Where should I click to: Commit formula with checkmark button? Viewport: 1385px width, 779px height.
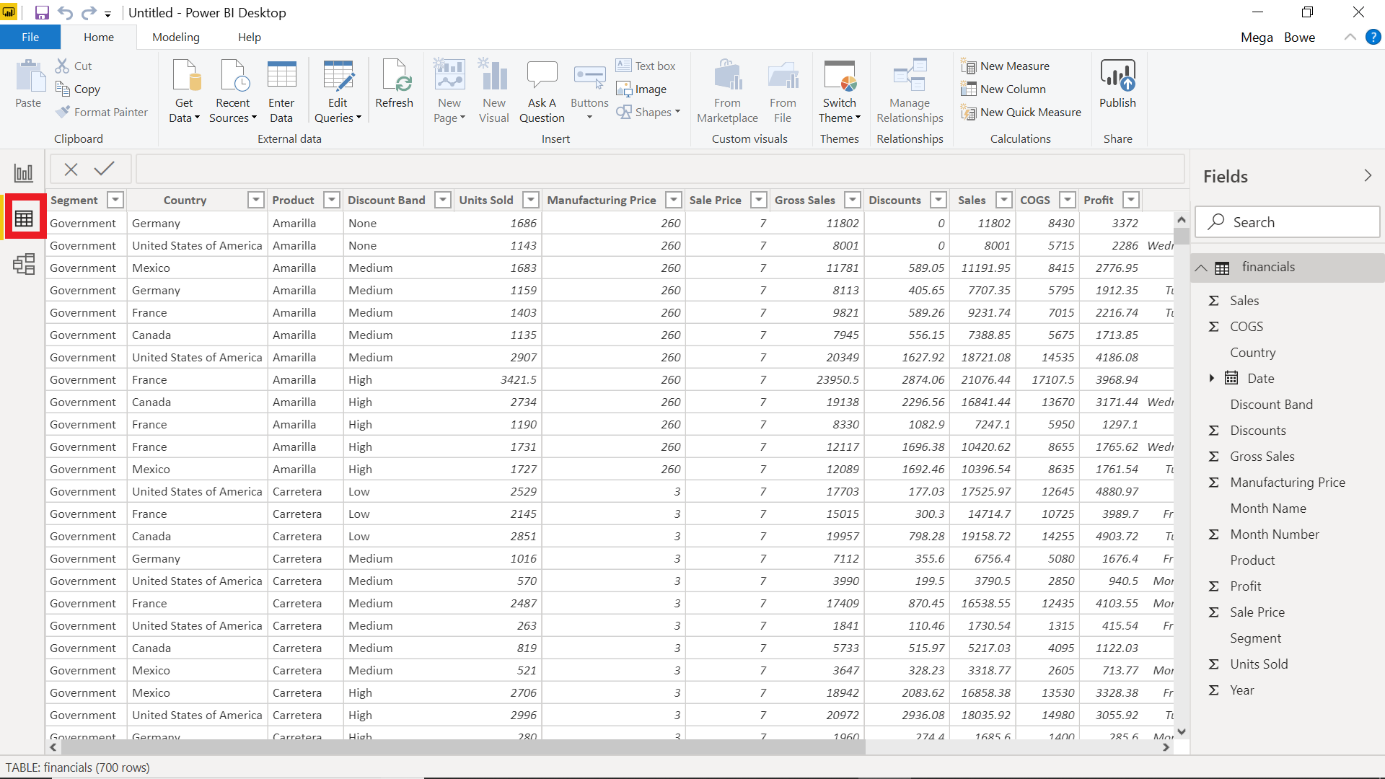[105, 169]
